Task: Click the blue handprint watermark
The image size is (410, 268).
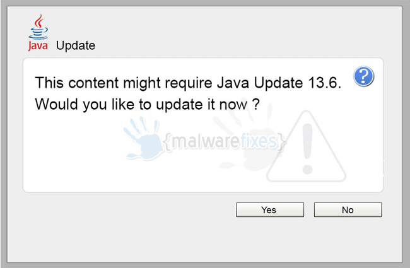Action: pyautogui.click(x=143, y=139)
